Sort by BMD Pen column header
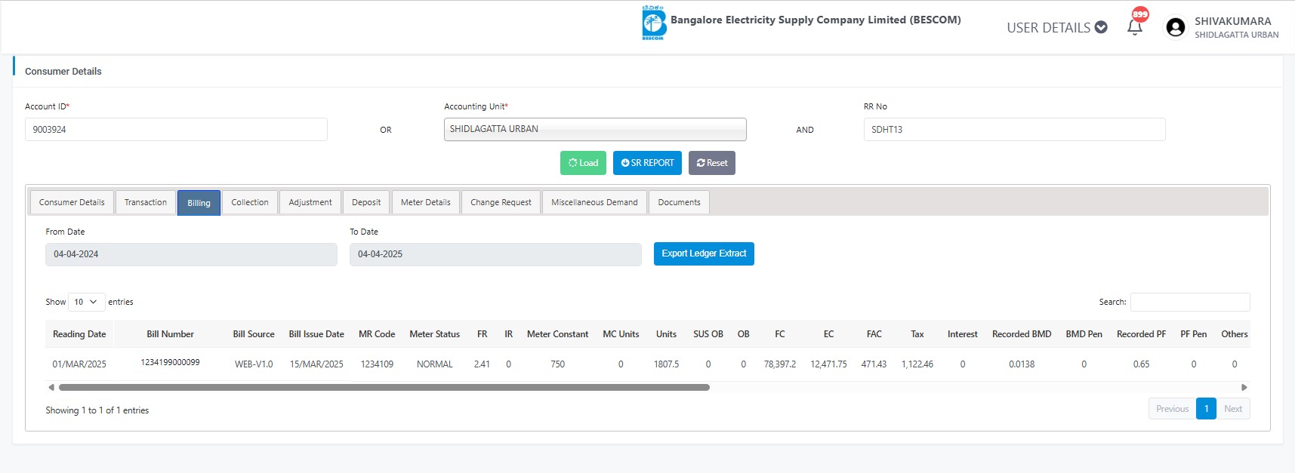The image size is (1295, 473). (x=1084, y=334)
